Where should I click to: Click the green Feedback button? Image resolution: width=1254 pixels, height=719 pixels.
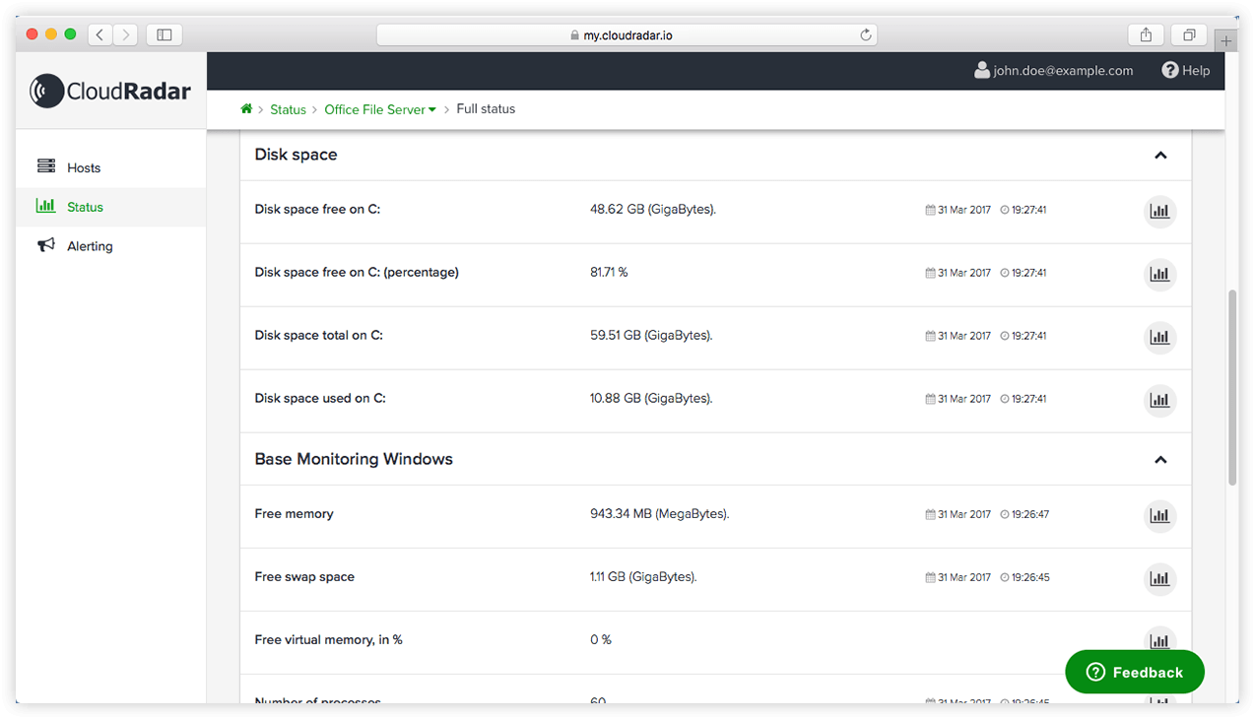[1135, 672]
